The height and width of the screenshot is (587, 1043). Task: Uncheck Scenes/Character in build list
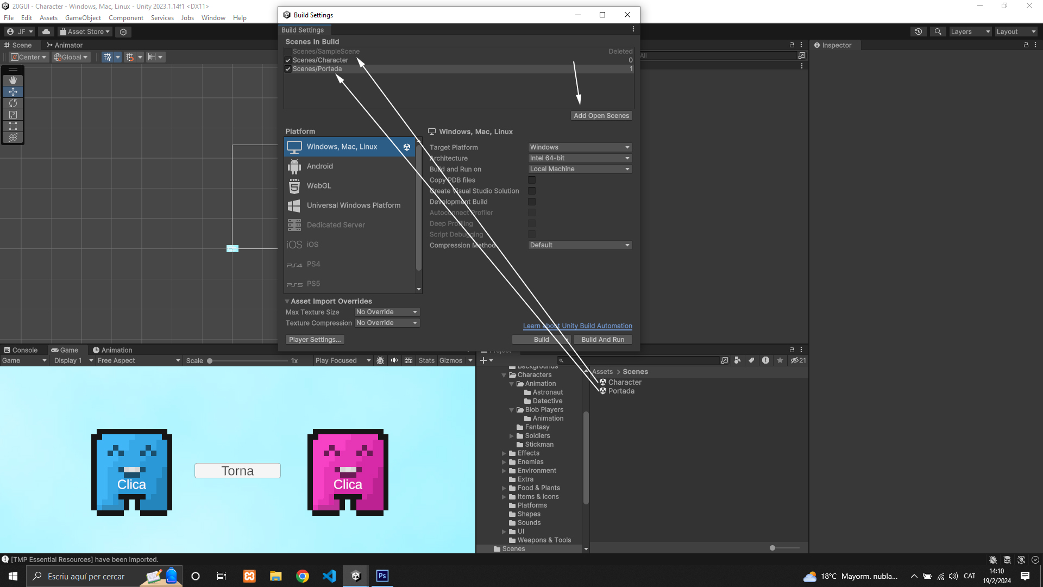[x=288, y=60]
